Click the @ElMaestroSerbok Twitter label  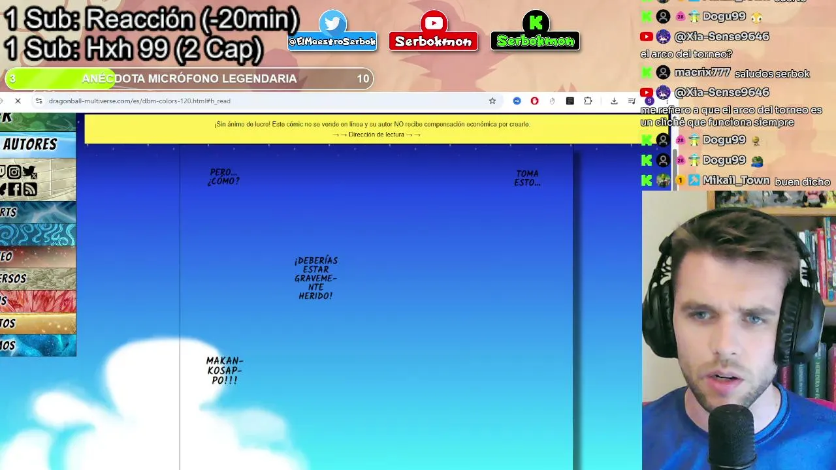pos(332,42)
